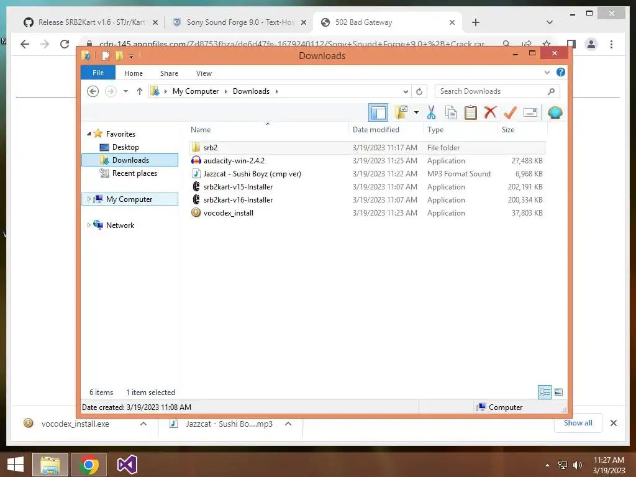Switch to the Share ribbon tab
The width and height of the screenshot is (636, 477).
pos(169,73)
